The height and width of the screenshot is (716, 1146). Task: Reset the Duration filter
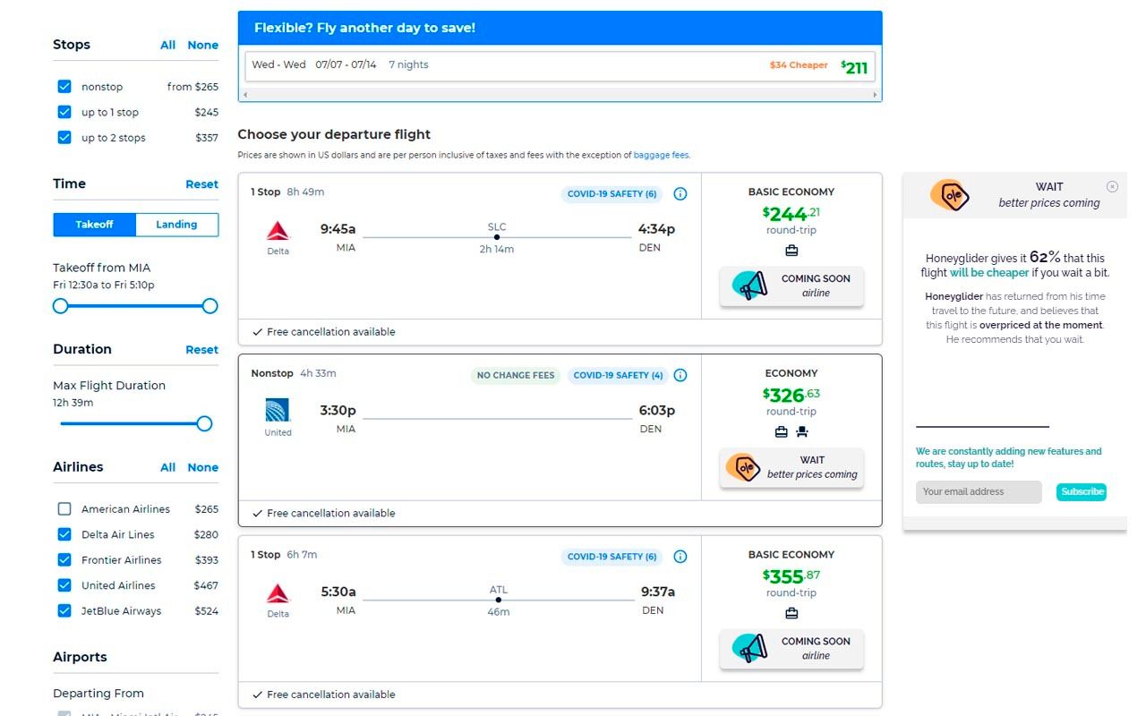(x=201, y=350)
